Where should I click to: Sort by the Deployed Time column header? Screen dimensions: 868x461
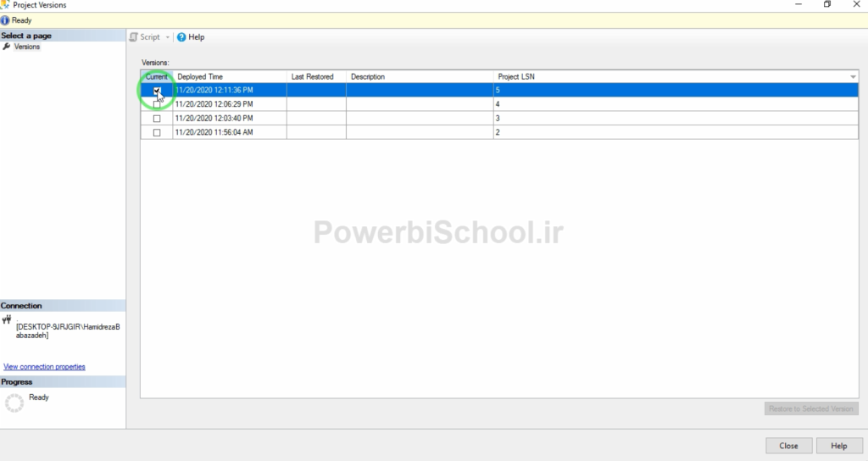(229, 77)
